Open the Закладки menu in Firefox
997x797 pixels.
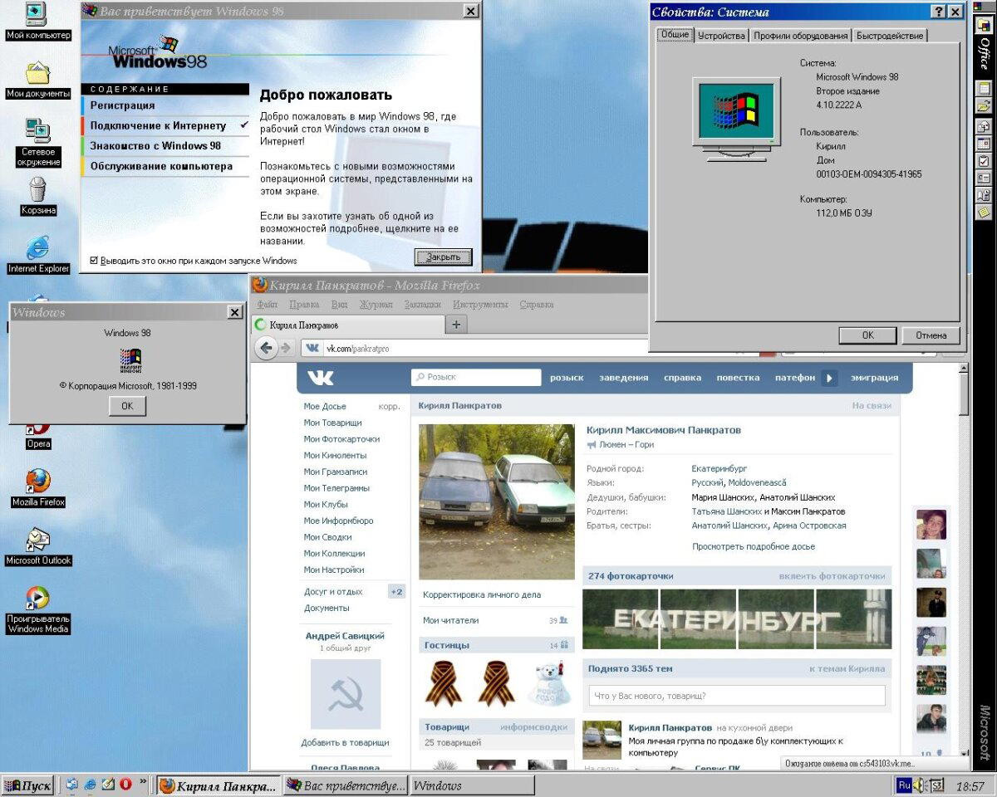tap(423, 305)
